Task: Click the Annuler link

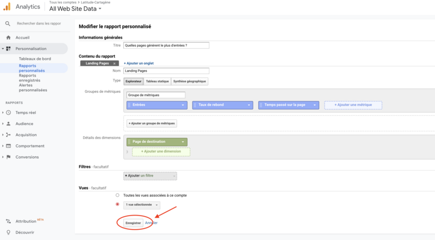Action: tap(151, 223)
